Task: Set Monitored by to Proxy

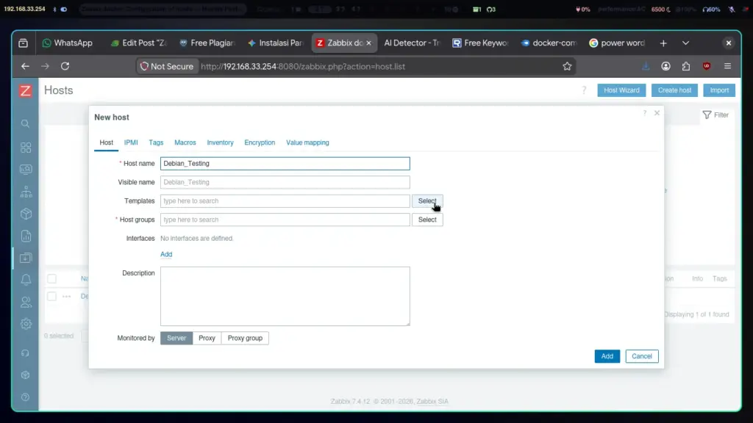Action: [x=207, y=338]
